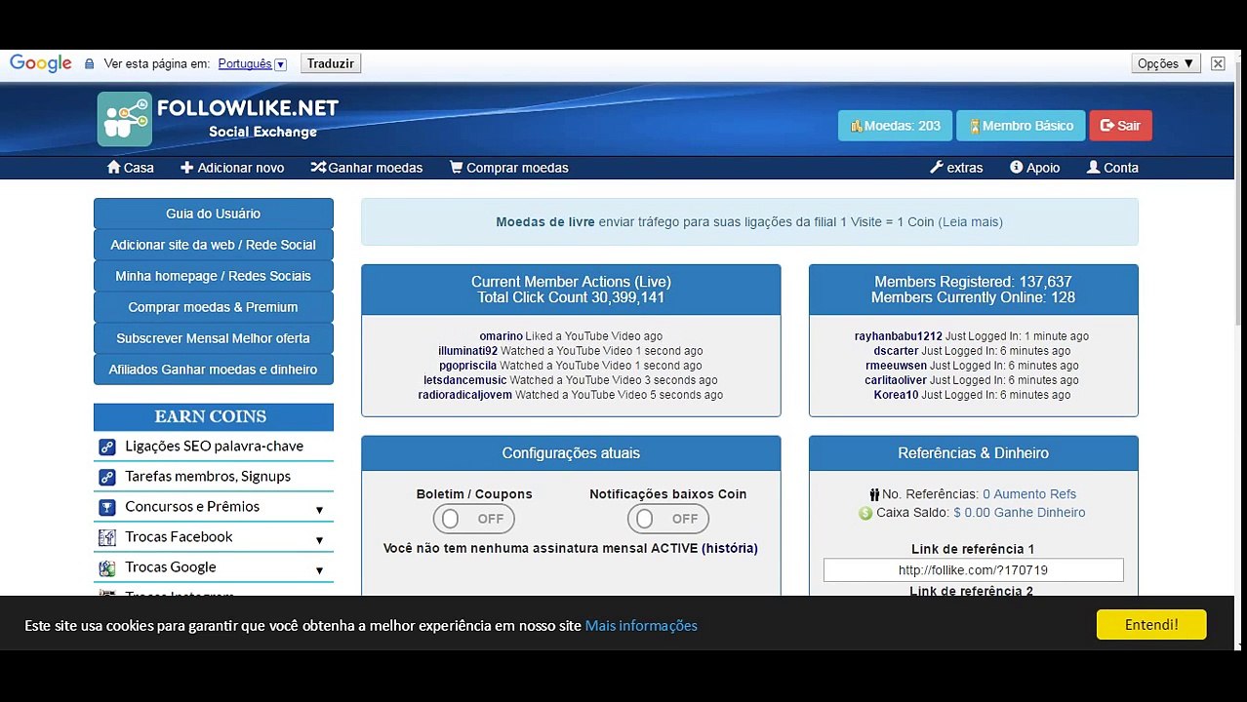This screenshot has height=702, width=1247.
Task: Click Afiliados Ganhar moedas e dinheiro
Action: 214,370
